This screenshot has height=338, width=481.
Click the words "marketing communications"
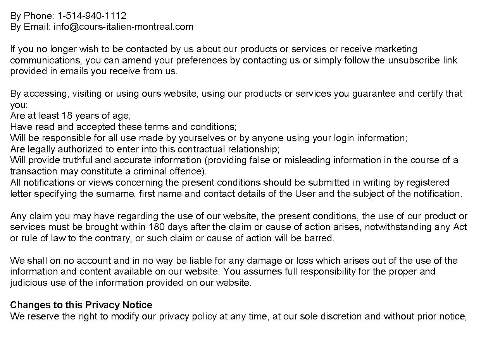(391, 50)
